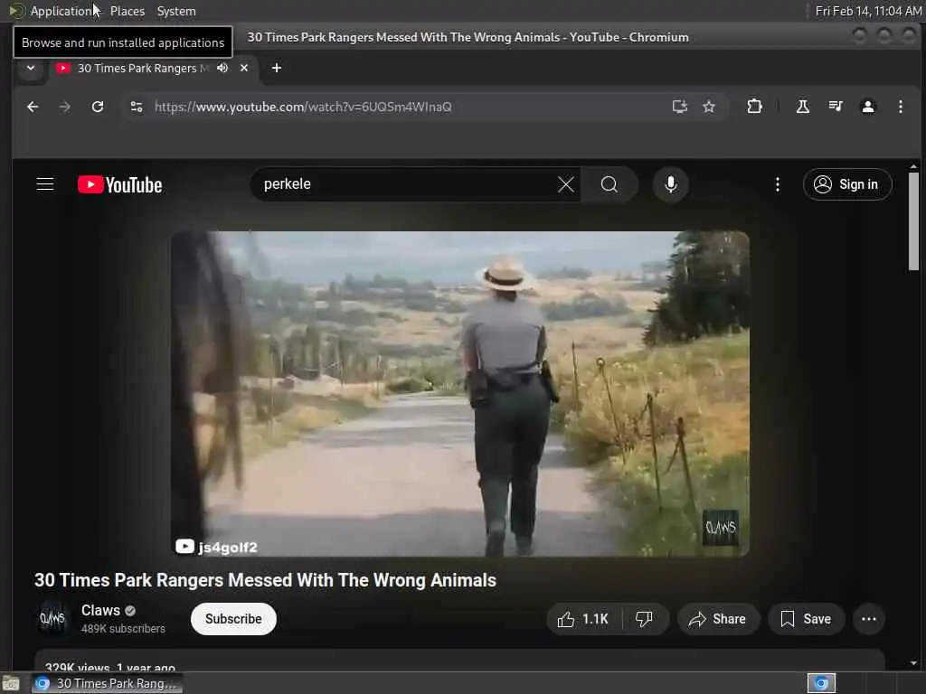Viewport: 926px width, 694px height.
Task: View site information icon in address bar
Action: 137,107
